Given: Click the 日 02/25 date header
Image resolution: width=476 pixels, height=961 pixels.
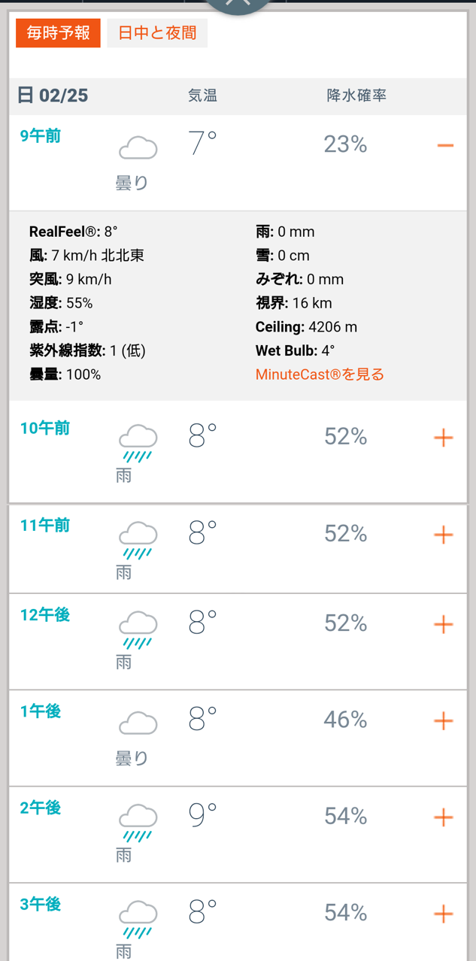Looking at the screenshot, I should click(53, 95).
